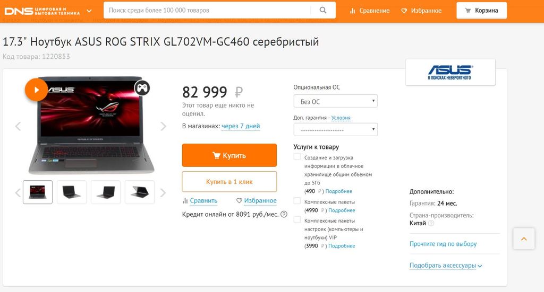Viewport: 544px width, 292px height.
Task: Open the Доп. гарантия dropdown
Action: coord(335,130)
